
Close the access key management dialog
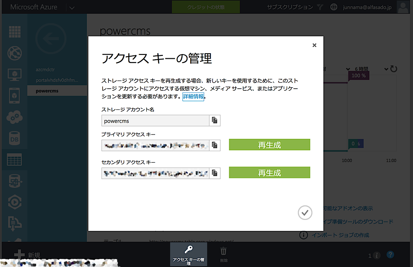[x=314, y=46]
